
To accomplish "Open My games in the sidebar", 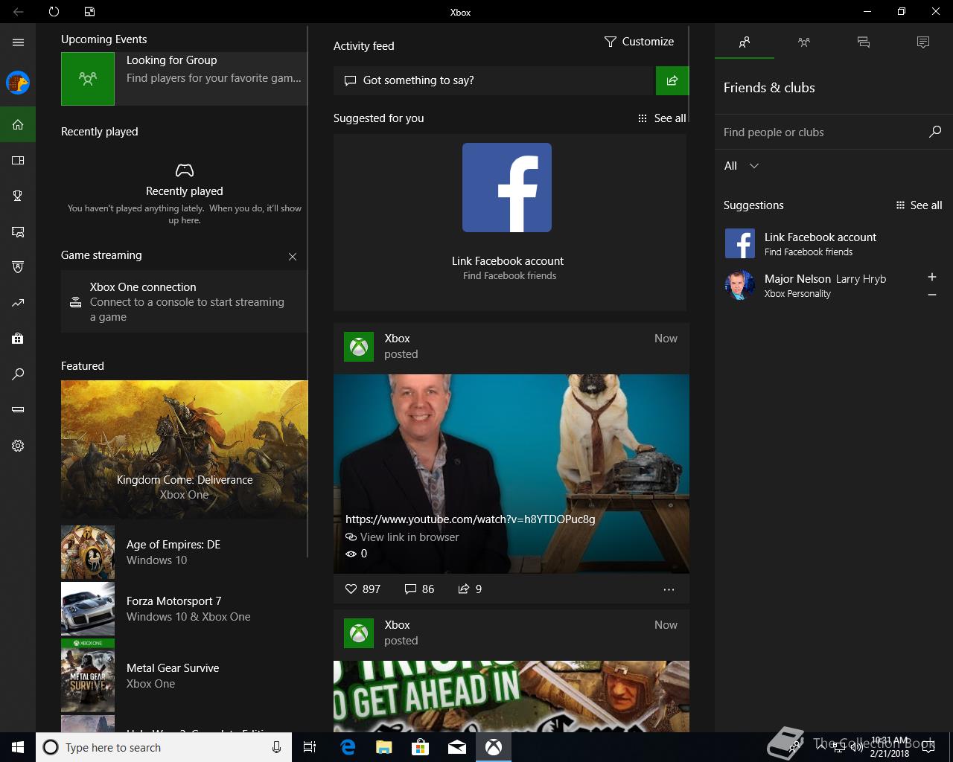I will pyautogui.click(x=18, y=160).
